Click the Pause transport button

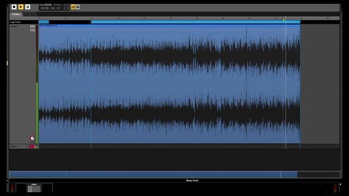[x=28, y=7]
